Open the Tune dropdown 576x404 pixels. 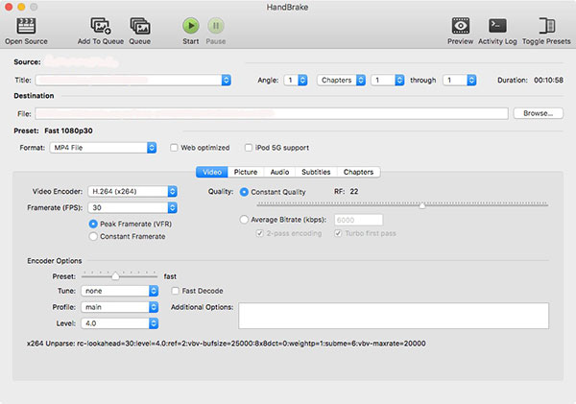120,291
